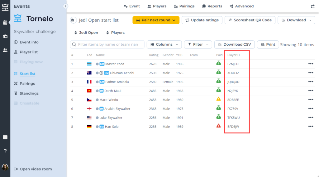Viewport: 319px width, 177px height.
Task: Open the Filter dropdown
Action: click(198, 44)
